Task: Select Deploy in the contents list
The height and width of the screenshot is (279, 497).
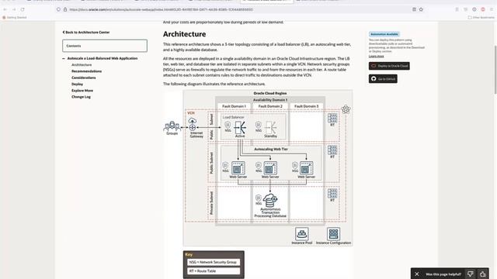Action: 78,84
